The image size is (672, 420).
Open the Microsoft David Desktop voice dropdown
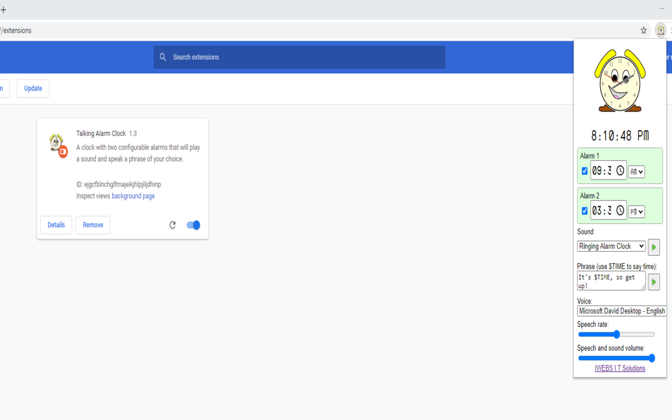click(622, 311)
